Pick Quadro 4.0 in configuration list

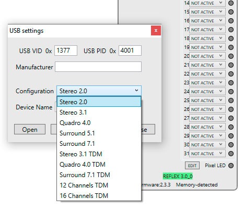pyautogui.click(x=99, y=123)
